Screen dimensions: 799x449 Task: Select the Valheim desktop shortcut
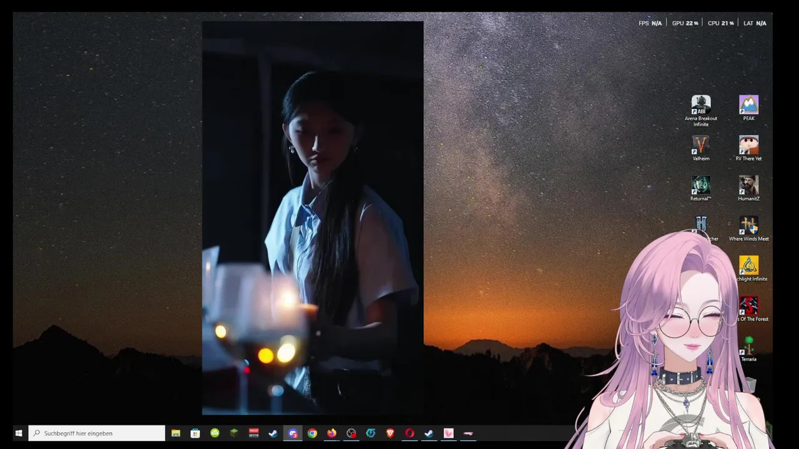pyautogui.click(x=700, y=148)
